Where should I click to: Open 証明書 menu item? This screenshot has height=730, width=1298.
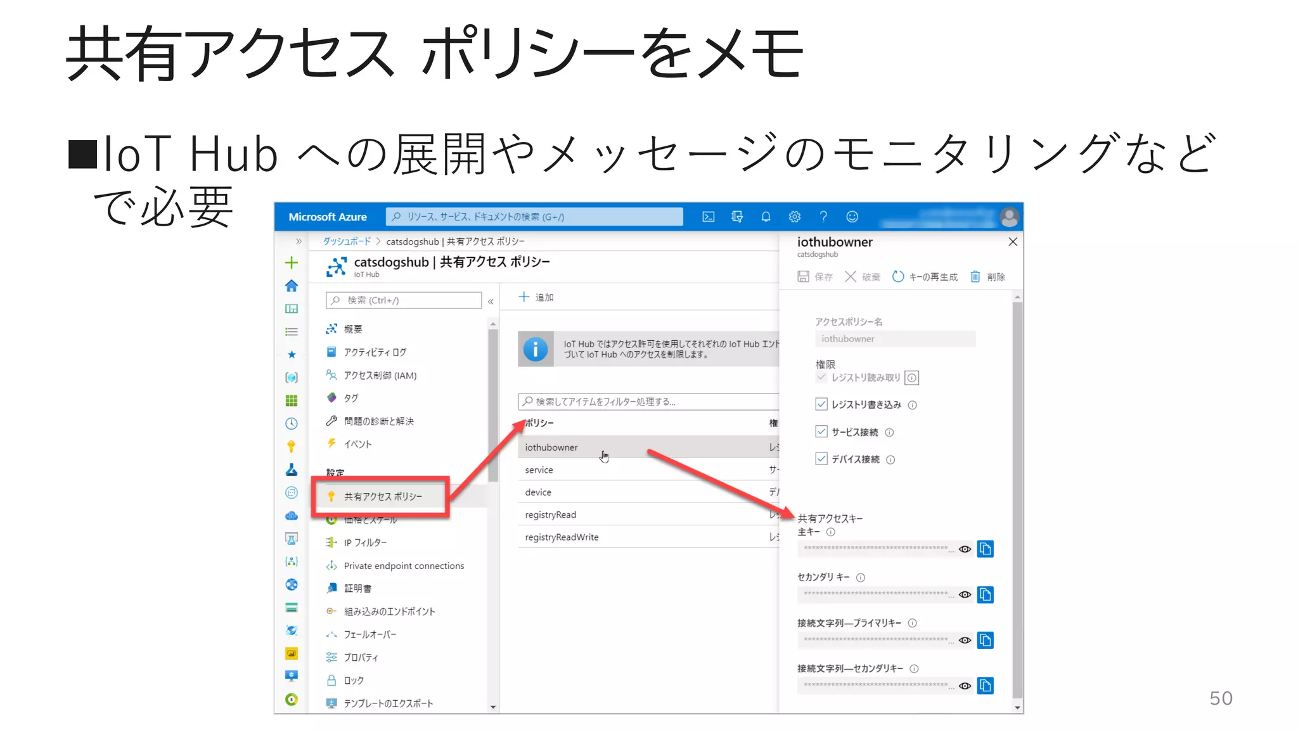click(x=349, y=589)
